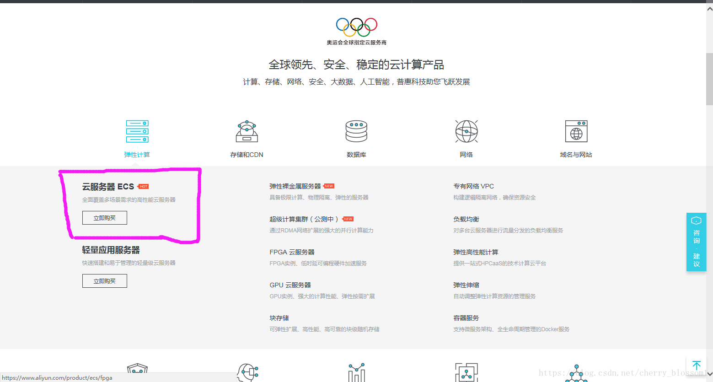This screenshot has width=713, height=382.
Task: Click description FPGA实例、低时延可编程硬件加速服务
Action: pos(318,264)
